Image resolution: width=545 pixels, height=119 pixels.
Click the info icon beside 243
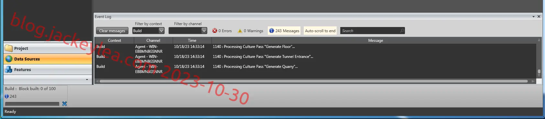point(6,96)
